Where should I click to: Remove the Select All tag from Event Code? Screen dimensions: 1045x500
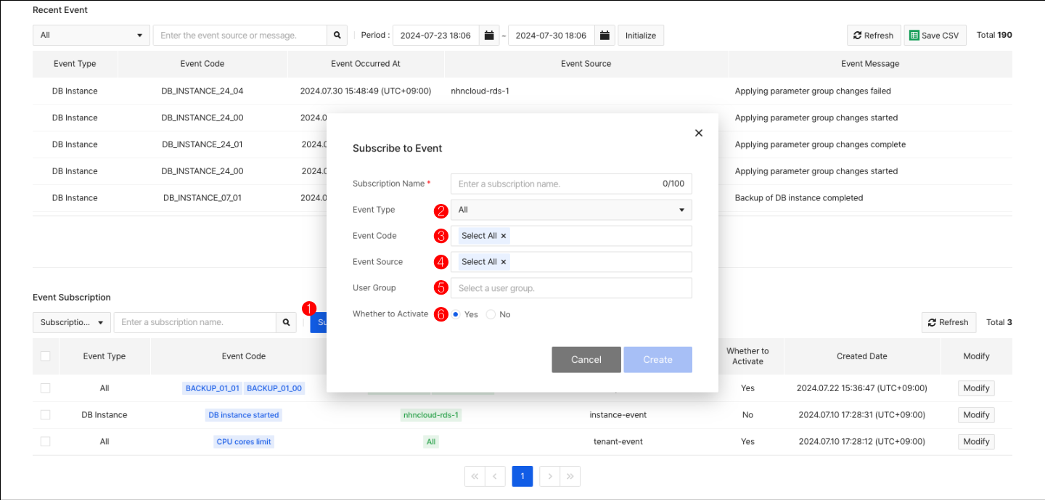point(504,236)
